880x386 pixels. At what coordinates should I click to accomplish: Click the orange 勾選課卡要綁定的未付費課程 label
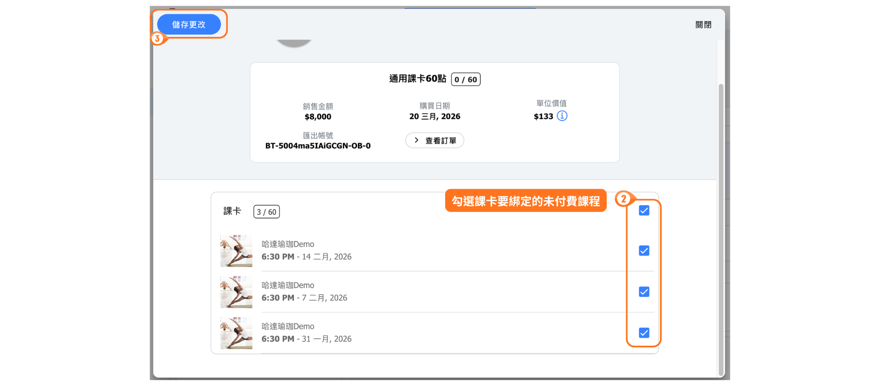click(x=526, y=201)
